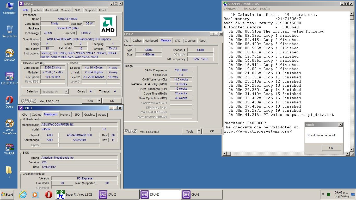Open the Start menu
356x200 pixels.
point(7,195)
